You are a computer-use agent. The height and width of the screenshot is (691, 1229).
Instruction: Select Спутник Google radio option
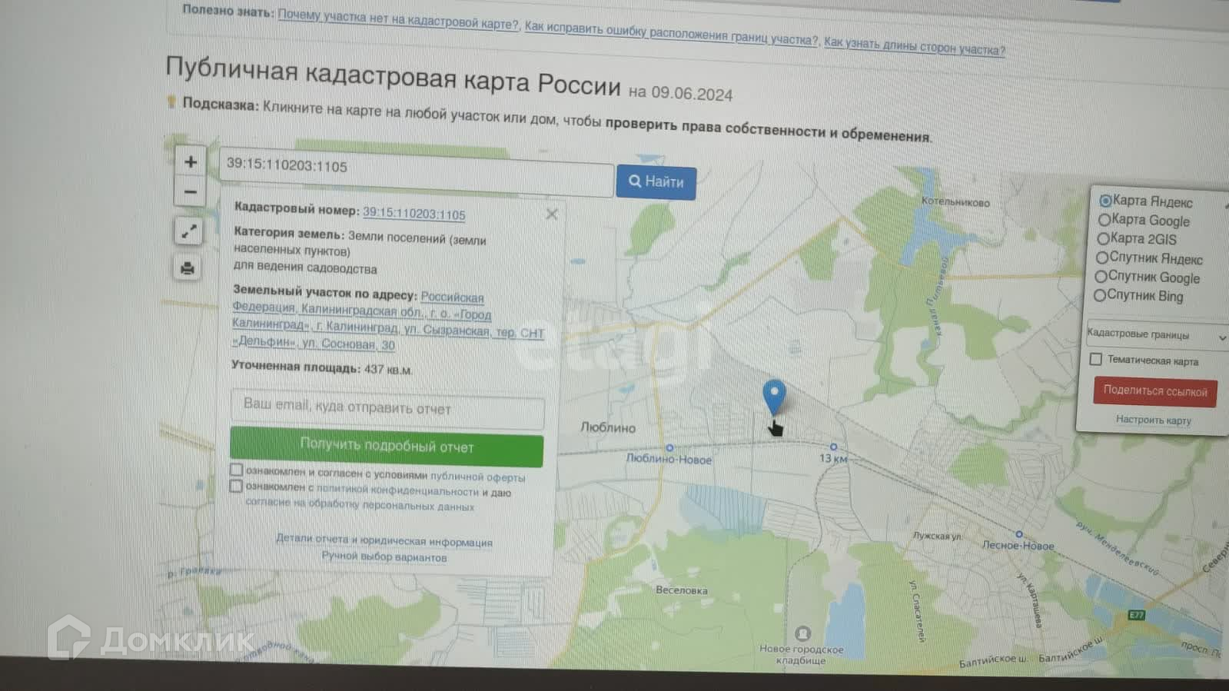(x=1101, y=276)
